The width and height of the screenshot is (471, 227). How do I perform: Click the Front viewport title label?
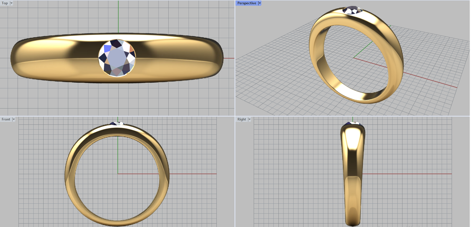coord(6,119)
